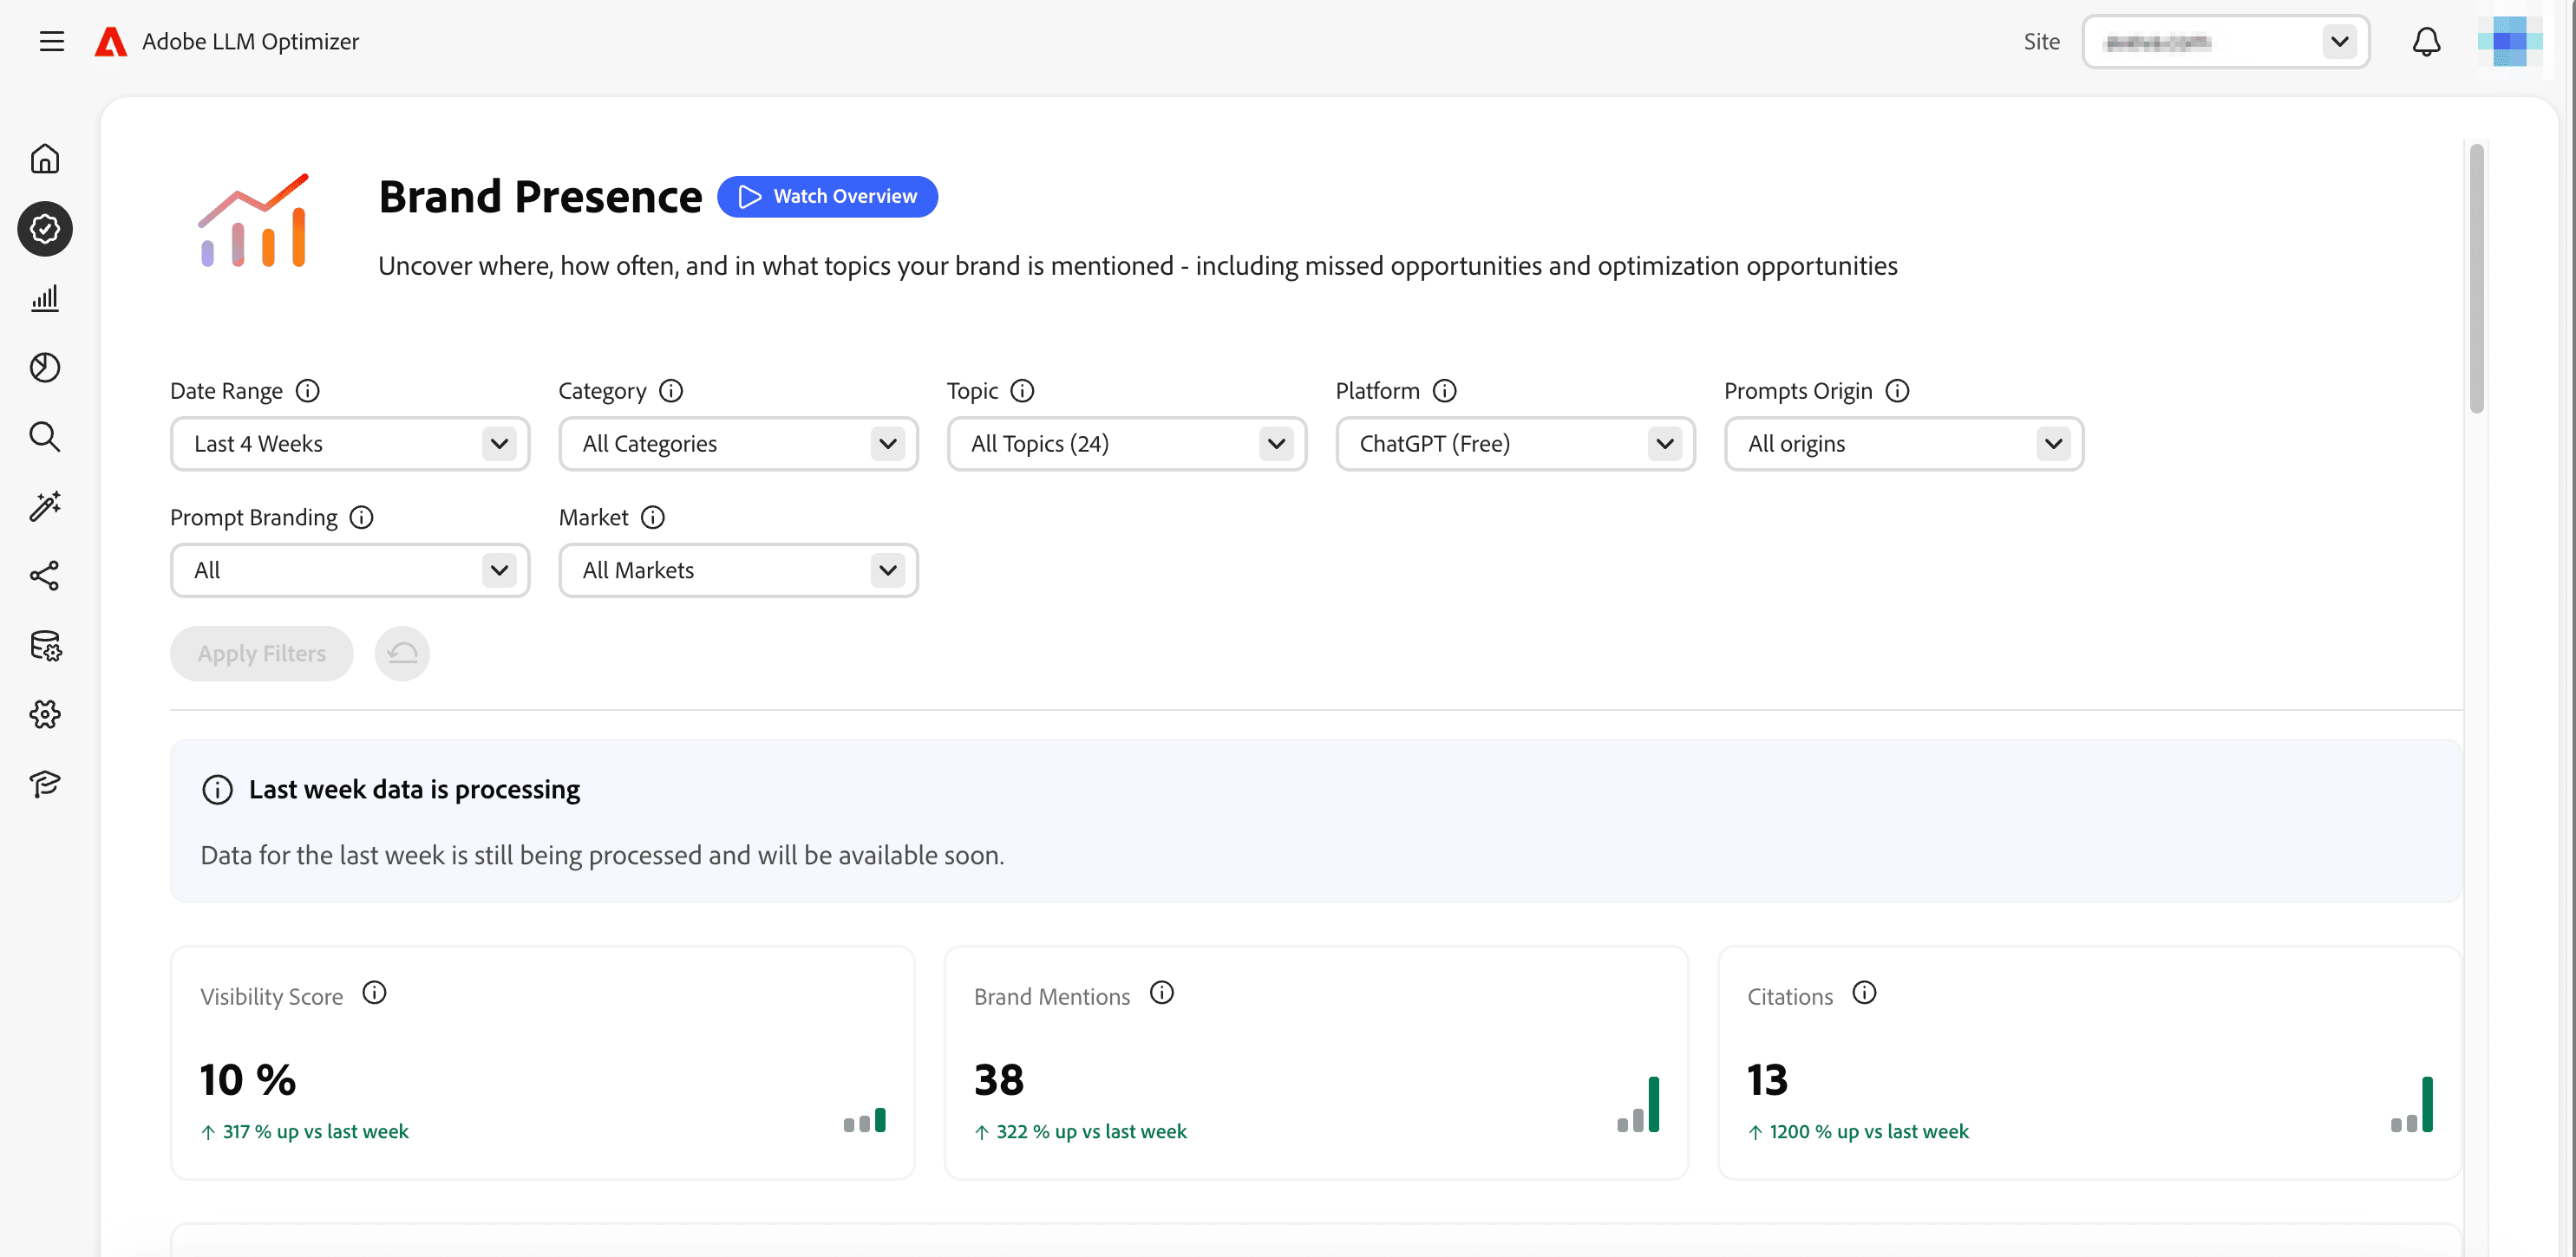Click the Brand Presence page title
This screenshot has width=2576, height=1257.
tap(540, 197)
